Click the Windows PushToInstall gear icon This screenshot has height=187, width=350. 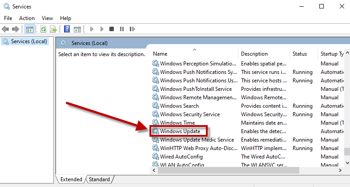156,89
